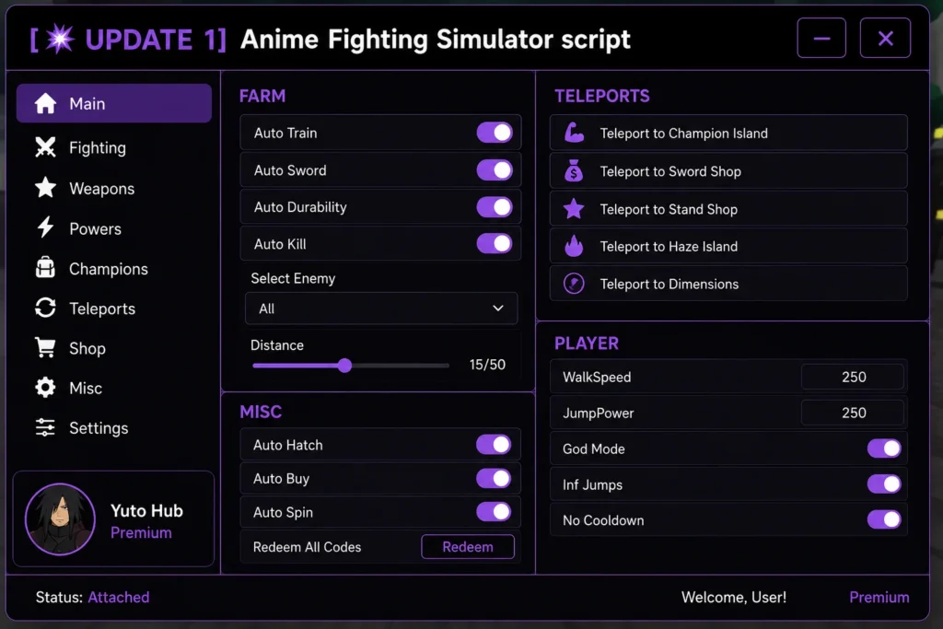This screenshot has width=943, height=629.
Task: Click the shopping cart Shop icon
Action: tap(45, 347)
